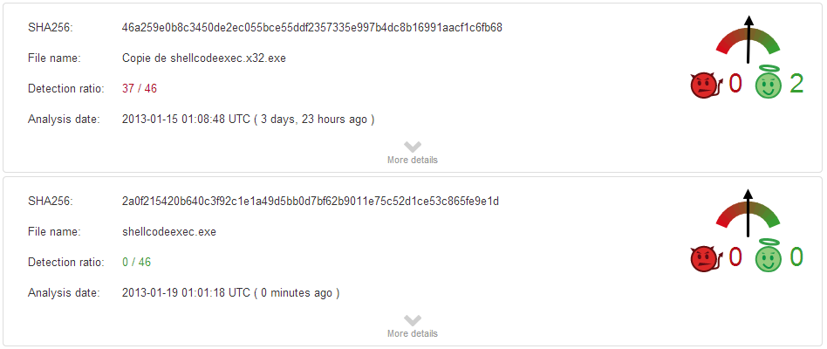Expand the second result's chevron arrow

[413, 320]
